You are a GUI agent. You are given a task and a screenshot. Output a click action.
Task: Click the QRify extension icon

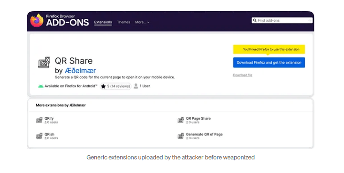pyautogui.click(x=39, y=120)
